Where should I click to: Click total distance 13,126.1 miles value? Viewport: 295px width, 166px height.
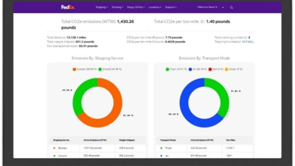(76, 37)
